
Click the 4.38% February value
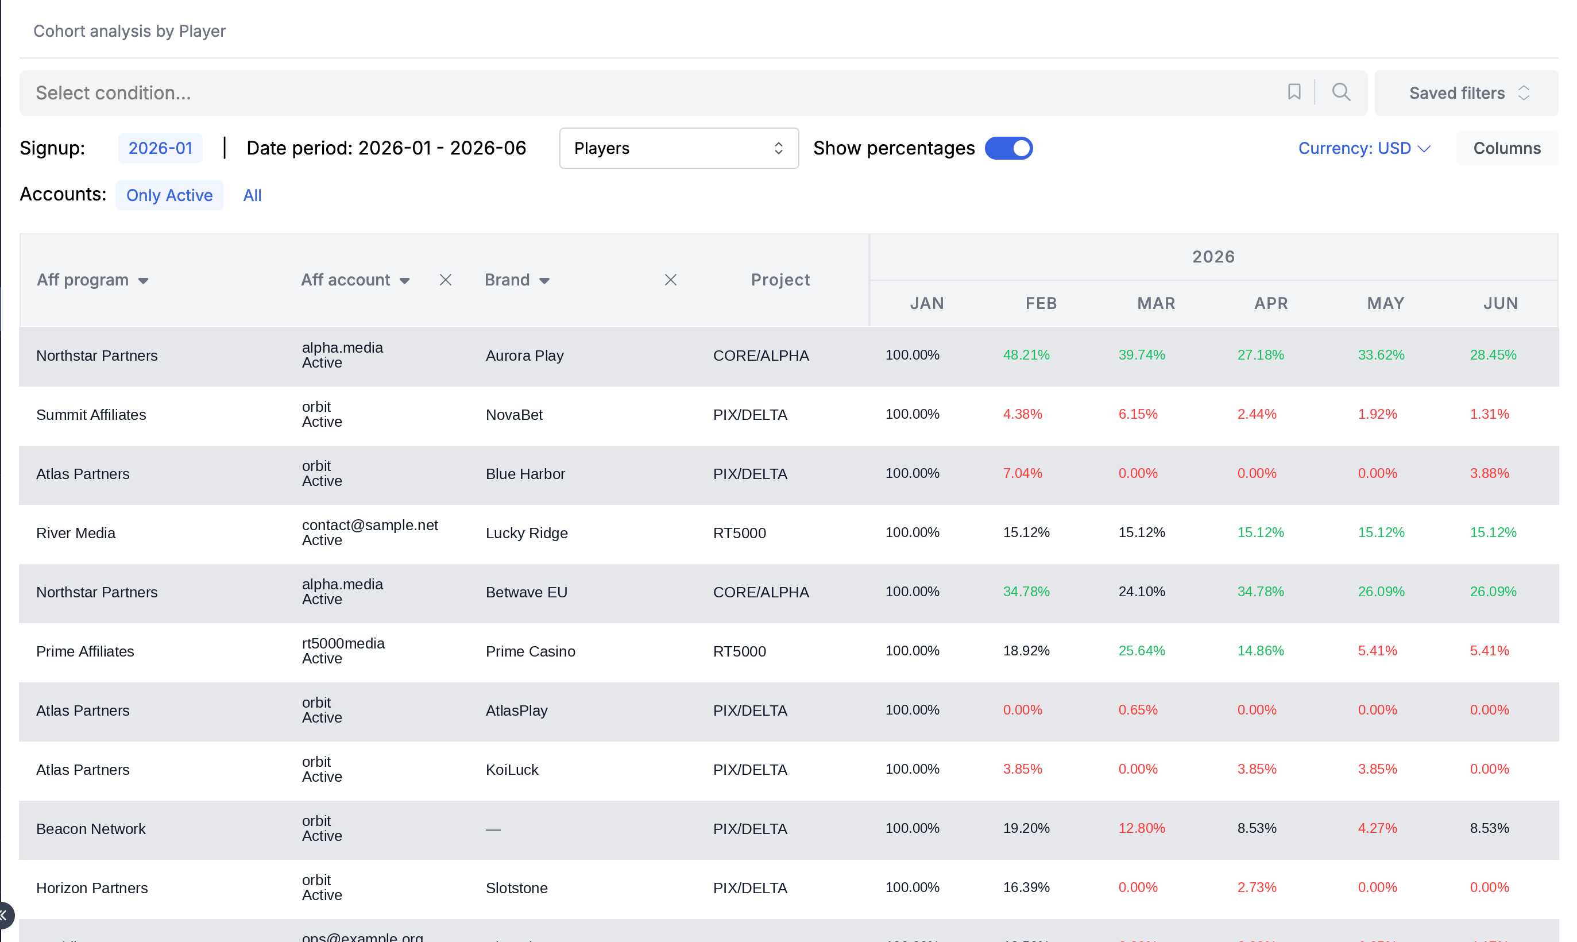(x=1022, y=414)
